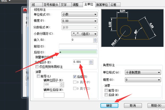Open the angular 单位格式(A) dropdown
The width and height of the screenshot is (165, 110).
(x=143, y=72)
